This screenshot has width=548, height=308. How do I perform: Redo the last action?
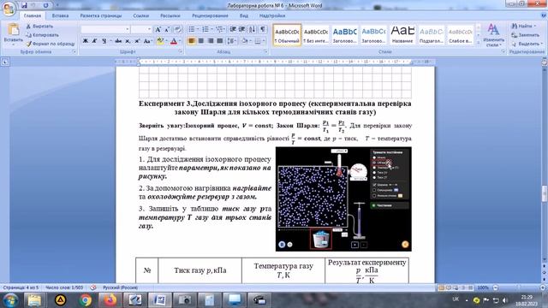(x=45, y=5)
